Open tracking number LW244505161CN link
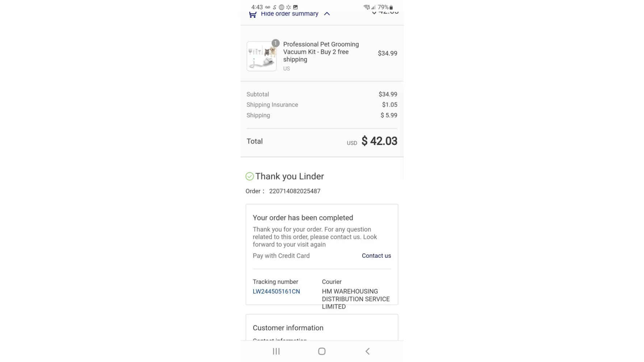 pos(276,291)
